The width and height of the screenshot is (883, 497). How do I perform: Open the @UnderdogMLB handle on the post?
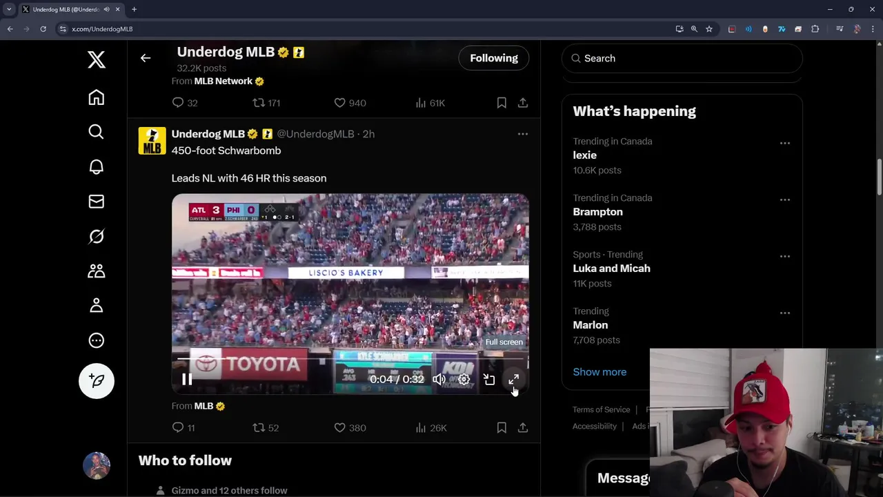pyautogui.click(x=315, y=134)
